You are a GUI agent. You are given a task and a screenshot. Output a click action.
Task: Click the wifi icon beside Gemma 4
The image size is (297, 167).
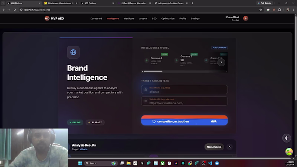[146, 60]
